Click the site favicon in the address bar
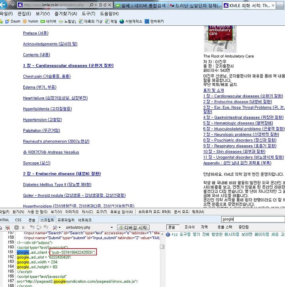The height and width of the screenshot is (287, 285). pos(20,5)
